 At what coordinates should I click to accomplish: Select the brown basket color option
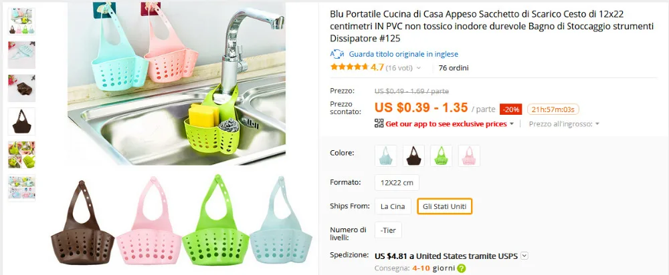pyautogui.click(x=414, y=156)
